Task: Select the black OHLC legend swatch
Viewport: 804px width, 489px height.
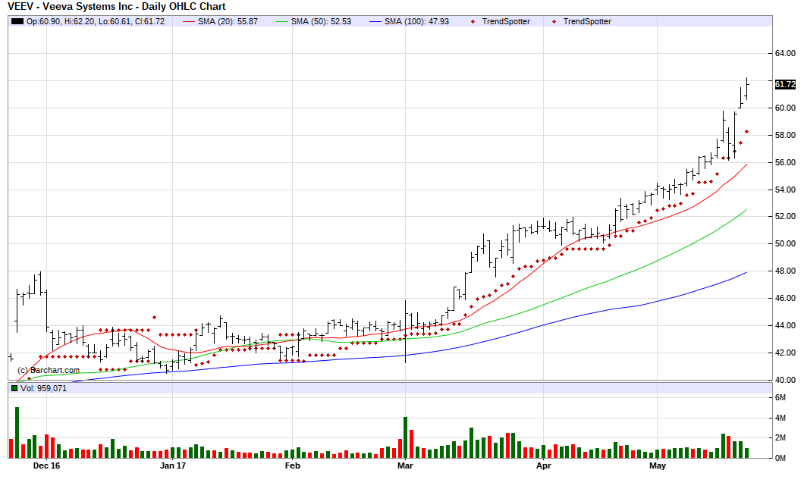Action: coord(17,21)
